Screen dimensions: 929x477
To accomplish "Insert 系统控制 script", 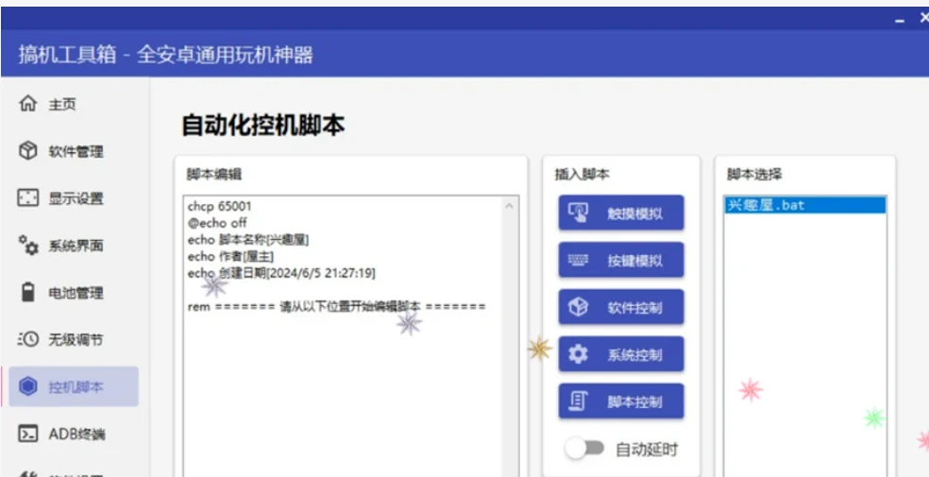I will 621,354.
